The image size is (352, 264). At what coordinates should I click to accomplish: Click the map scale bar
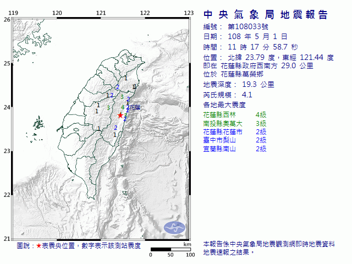pos(170,249)
